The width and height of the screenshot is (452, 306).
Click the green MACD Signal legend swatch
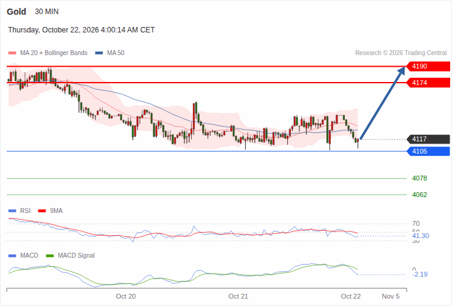coord(50,256)
